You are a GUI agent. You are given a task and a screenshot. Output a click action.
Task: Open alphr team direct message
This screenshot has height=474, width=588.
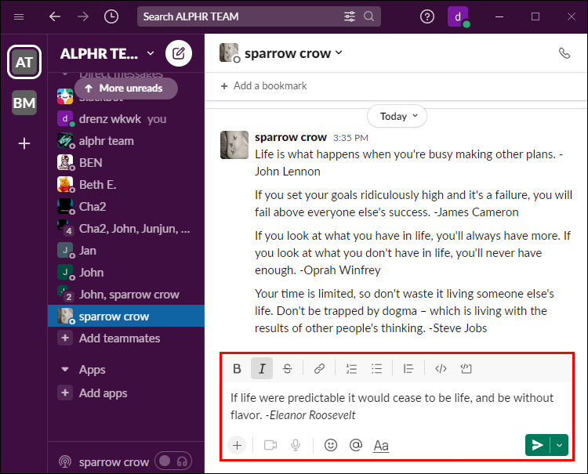click(126, 141)
